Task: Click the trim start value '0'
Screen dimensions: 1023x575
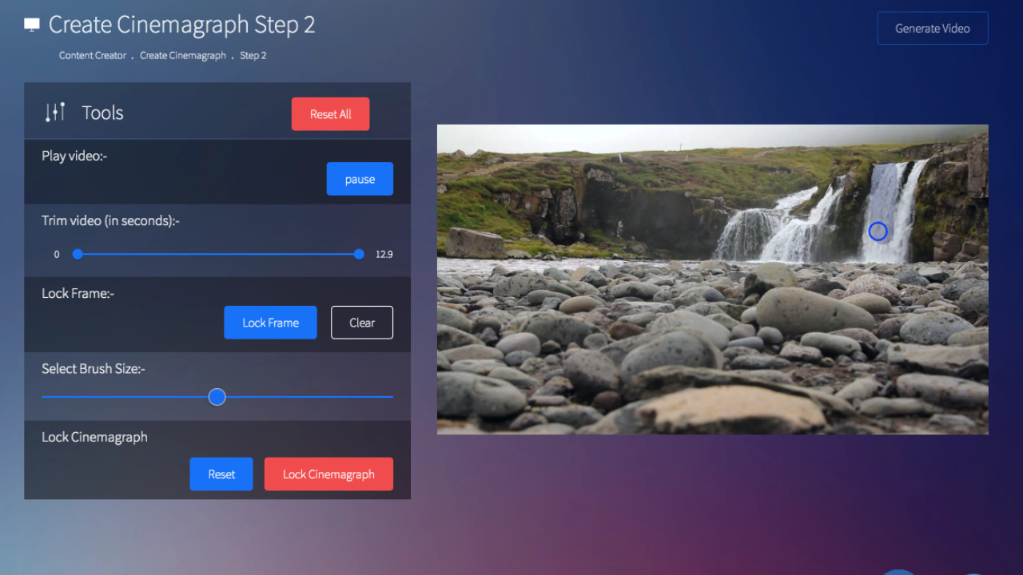Action: (x=57, y=255)
